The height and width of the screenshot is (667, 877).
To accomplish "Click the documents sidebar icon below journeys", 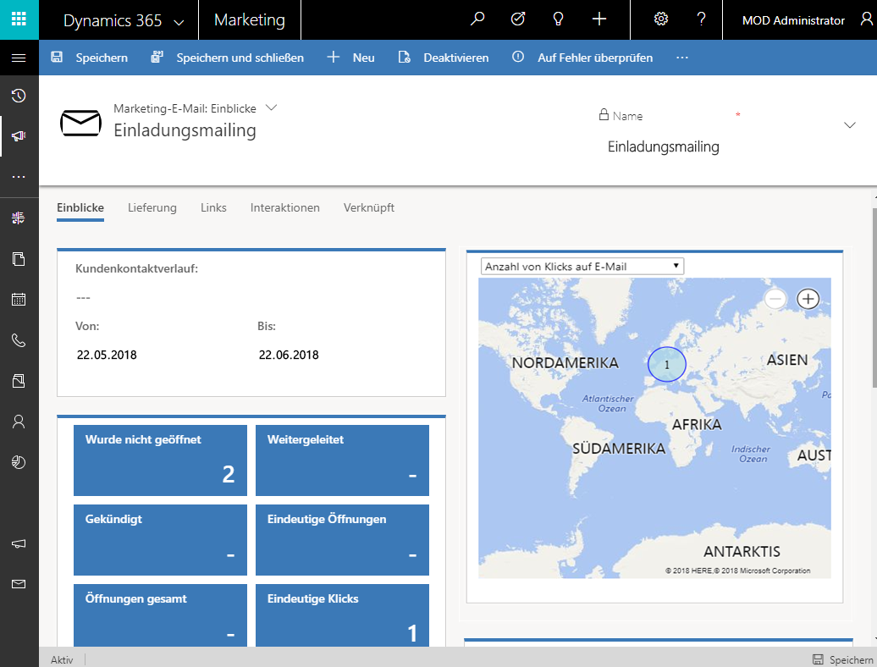I will [19, 259].
